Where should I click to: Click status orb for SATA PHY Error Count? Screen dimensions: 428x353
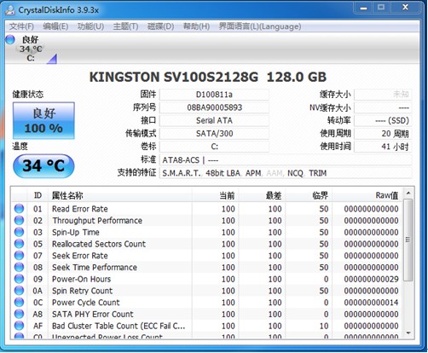(19, 314)
